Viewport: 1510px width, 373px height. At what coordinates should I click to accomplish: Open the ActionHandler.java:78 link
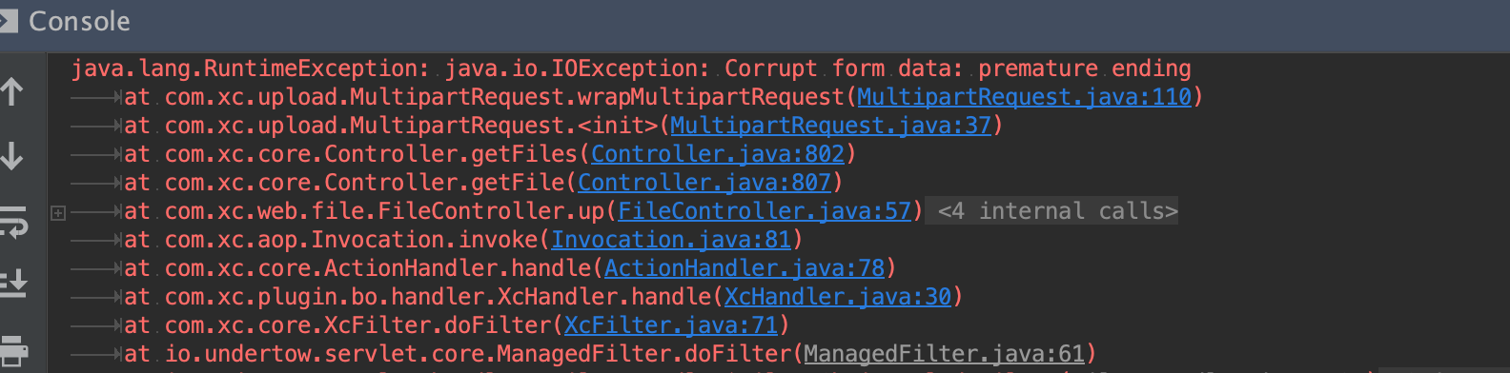click(745, 268)
